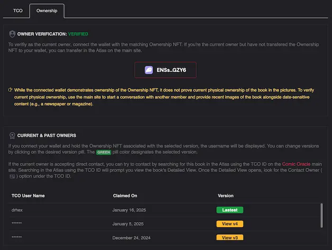Select the Ownership tab
332x250 pixels.
point(46,10)
